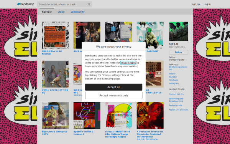Open the Speedin' Bullet 2 Heaven 2 cover
This screenshot has width=230, height=144.
click(87, 116)
